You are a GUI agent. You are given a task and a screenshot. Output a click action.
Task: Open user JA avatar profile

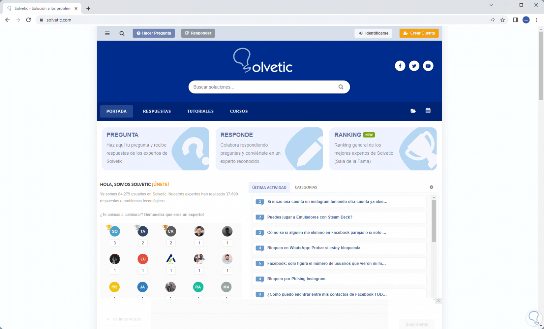[142, 287]
